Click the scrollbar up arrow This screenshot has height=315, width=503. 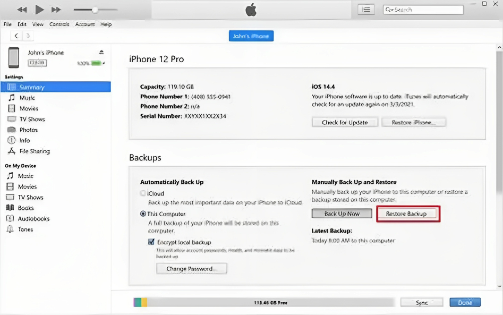tap(499, 47)
